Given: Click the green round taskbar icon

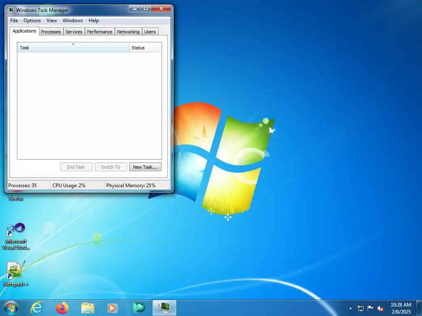Looking at the screenshot, I should [138, 308].
